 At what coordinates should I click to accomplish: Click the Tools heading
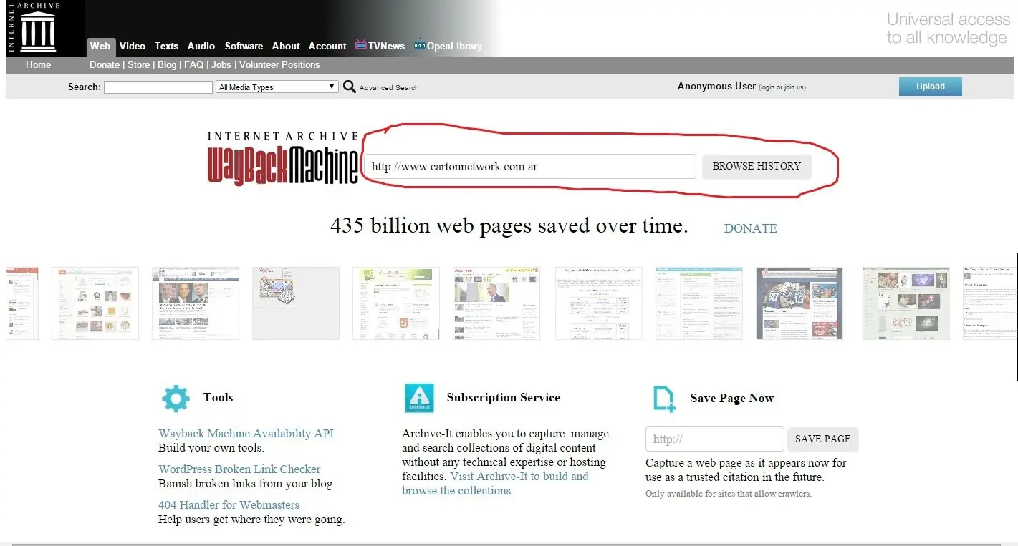[x=218, y=397]
